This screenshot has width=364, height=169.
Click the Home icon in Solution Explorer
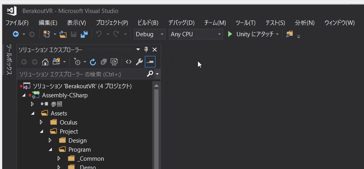(x=45, y=62)
